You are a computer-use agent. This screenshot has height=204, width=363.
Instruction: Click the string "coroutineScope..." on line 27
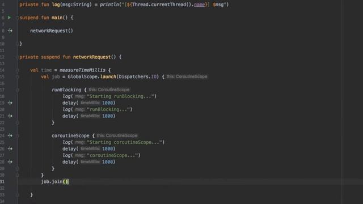coord(112,155)
